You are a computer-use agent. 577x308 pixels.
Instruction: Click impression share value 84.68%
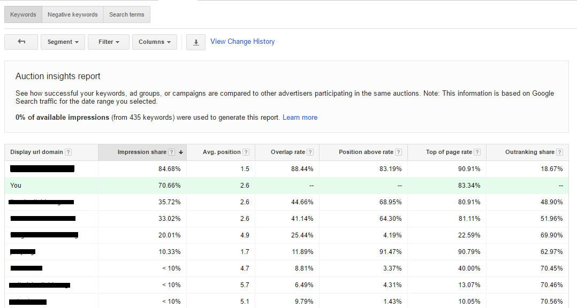tap(169, 169)
